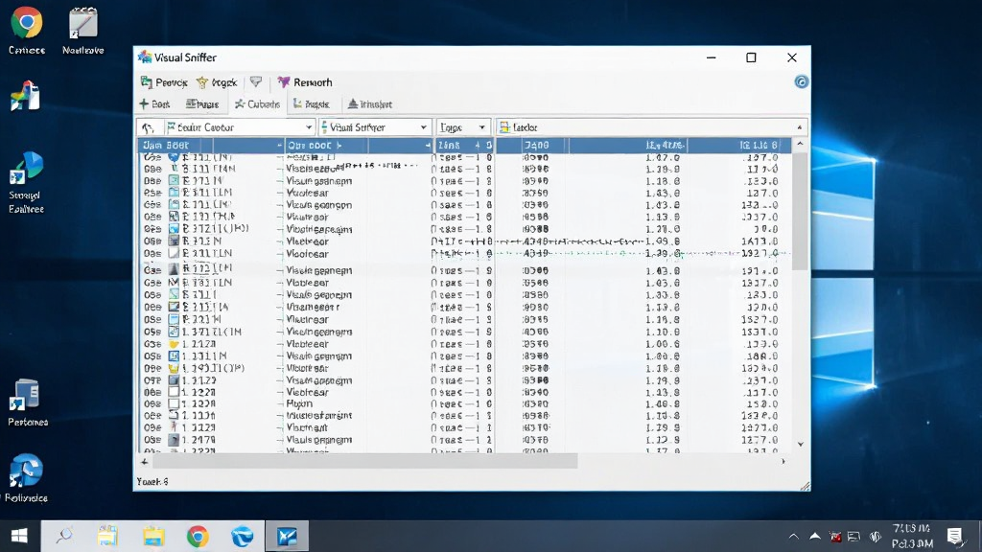The height and width of the screenshot is (552, 982).
Task: Open Chrome from the taskbar
Action: [198, 537]
